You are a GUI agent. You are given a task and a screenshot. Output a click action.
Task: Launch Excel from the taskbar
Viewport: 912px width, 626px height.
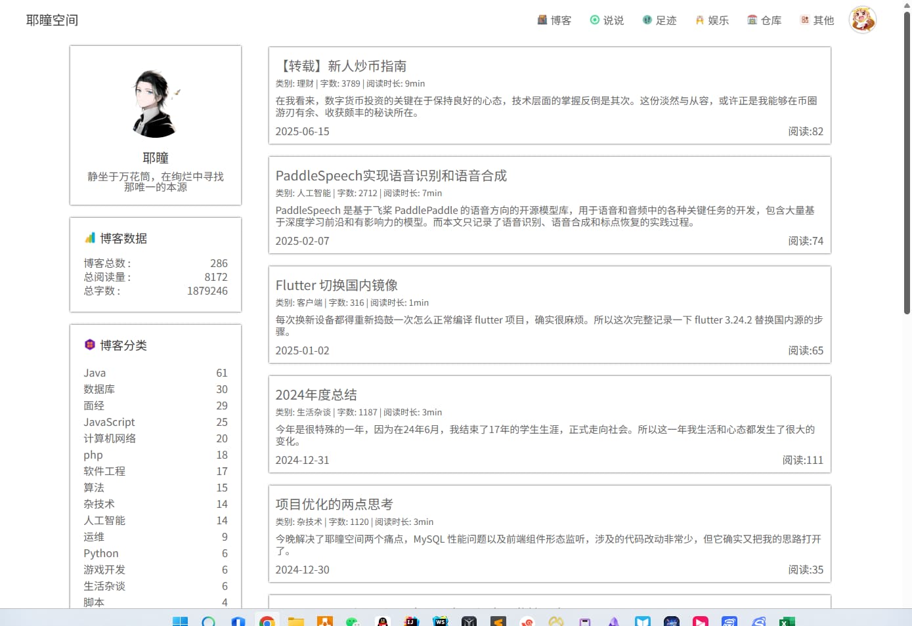click(x=787, y=621)
